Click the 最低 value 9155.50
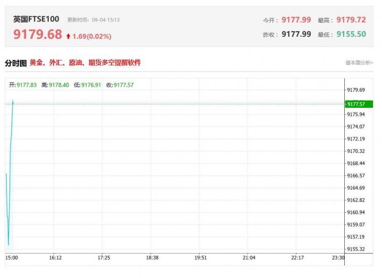The height and width of the screenshot is (278, 382). click(x=351, y=34)
